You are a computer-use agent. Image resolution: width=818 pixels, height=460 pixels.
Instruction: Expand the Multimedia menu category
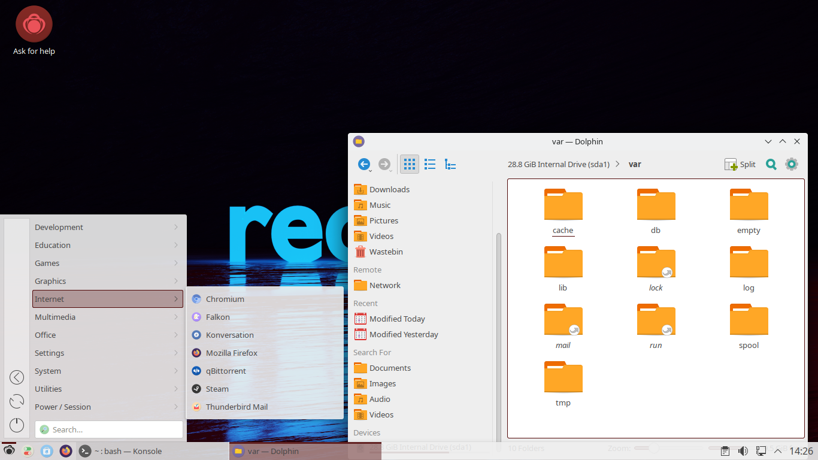(x=108, y=317)
